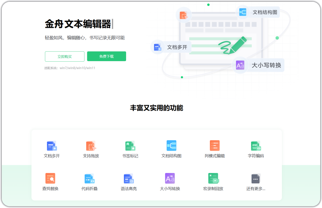This screenshot has height=208, width=322.
Task: Click the 文档多开 label in the feature grid
Action: (52, 156)
